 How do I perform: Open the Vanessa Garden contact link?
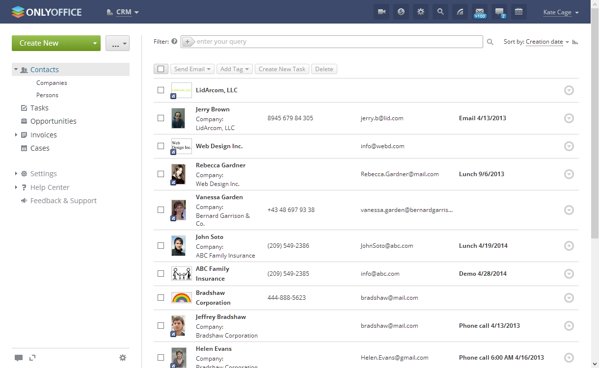219,197
